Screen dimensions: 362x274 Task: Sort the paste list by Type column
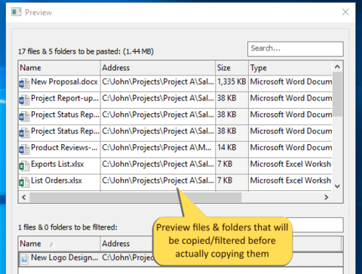point(290,68)
